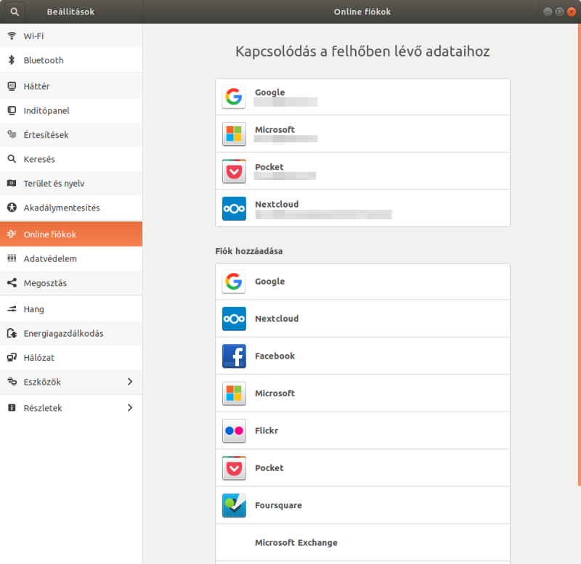Click the search magnifier button in header

tap(15, 12)
